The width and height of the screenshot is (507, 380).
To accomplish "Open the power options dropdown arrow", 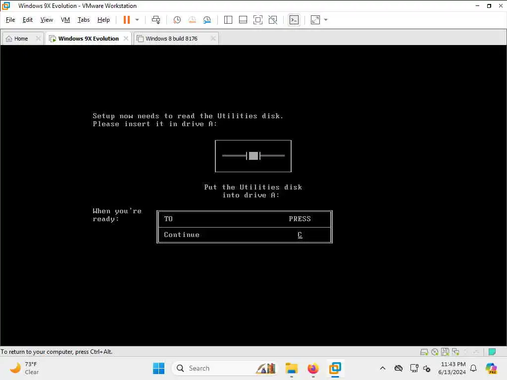I will click(137, 20).
